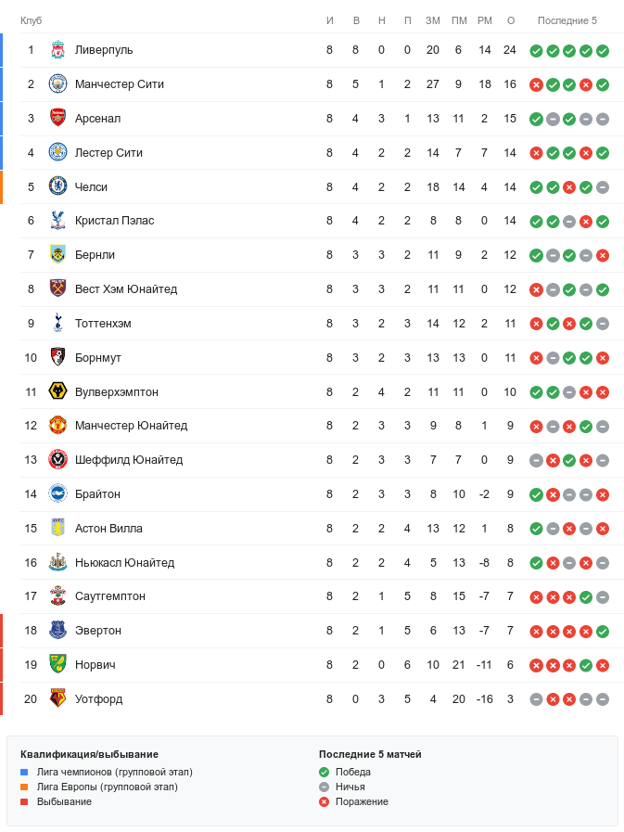
Task: Click the Manchester United crest
Action: (57, 426)
